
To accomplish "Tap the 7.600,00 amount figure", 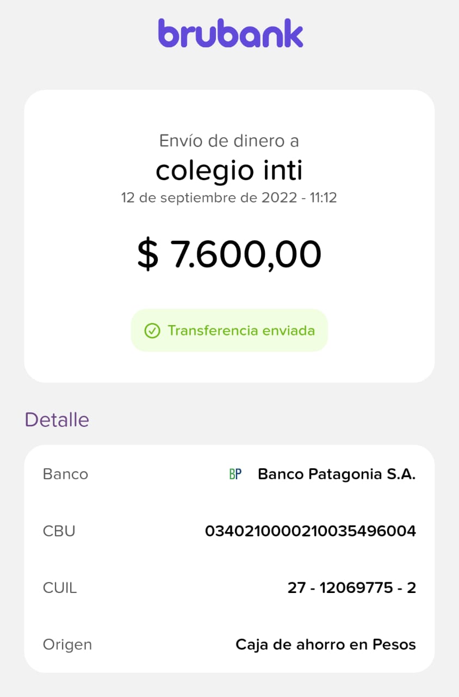I will pos(245,255).
